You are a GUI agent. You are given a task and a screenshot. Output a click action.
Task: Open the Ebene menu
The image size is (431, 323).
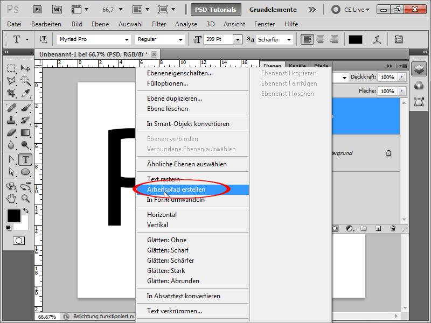point(100,24)
